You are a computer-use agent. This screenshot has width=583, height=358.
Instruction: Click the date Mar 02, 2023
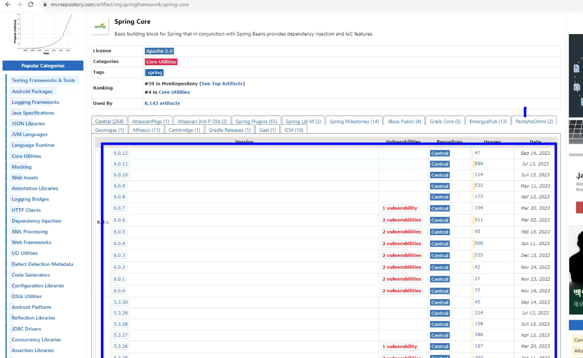tap(535, 220)
